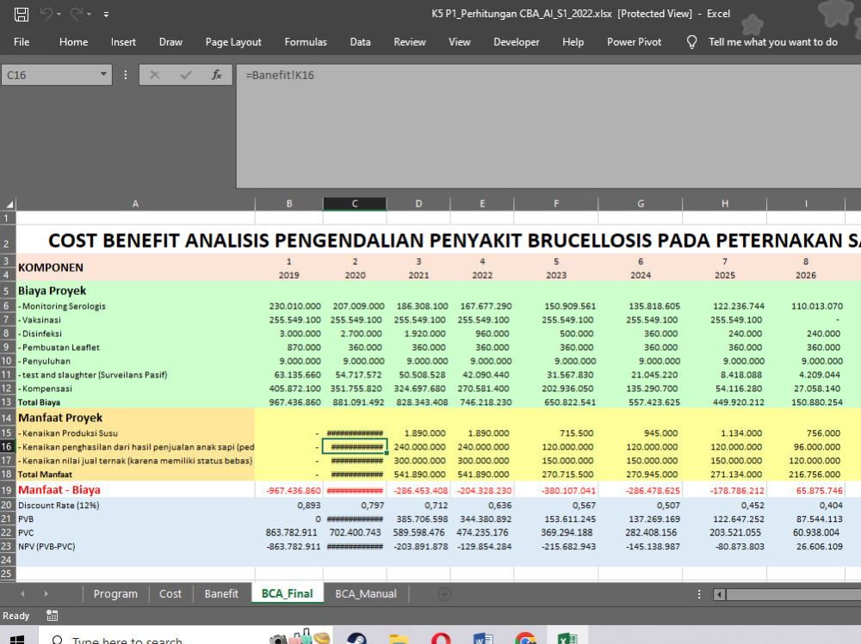Image resolution: width=861 pixels, height=644 pixels.
Task: Open the Page Layout ribbon tab
Action: point(233,41)
